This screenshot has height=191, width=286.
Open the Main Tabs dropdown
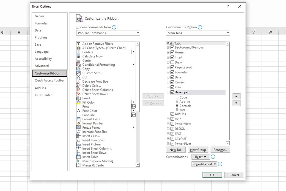(x=198, y=33)
